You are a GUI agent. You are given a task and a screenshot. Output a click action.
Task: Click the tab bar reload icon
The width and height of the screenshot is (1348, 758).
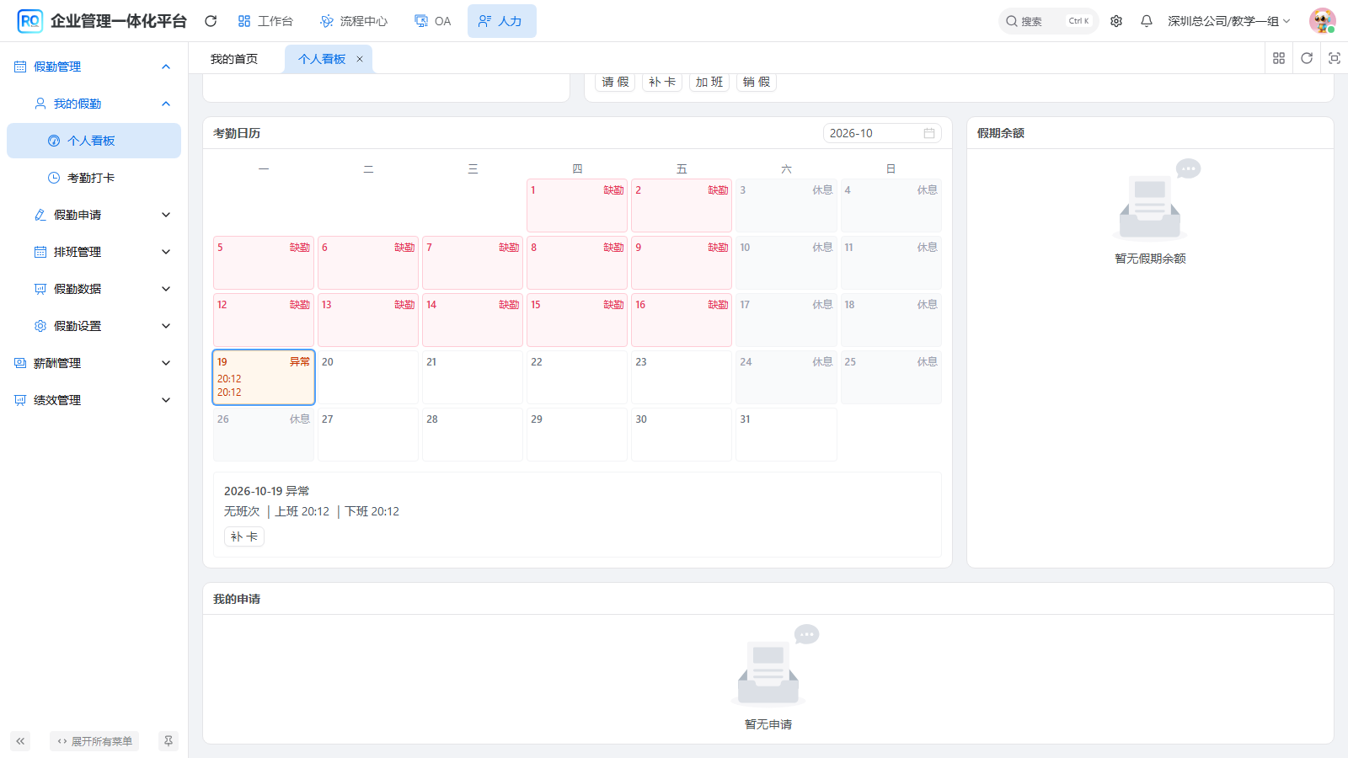point(1307,58)
